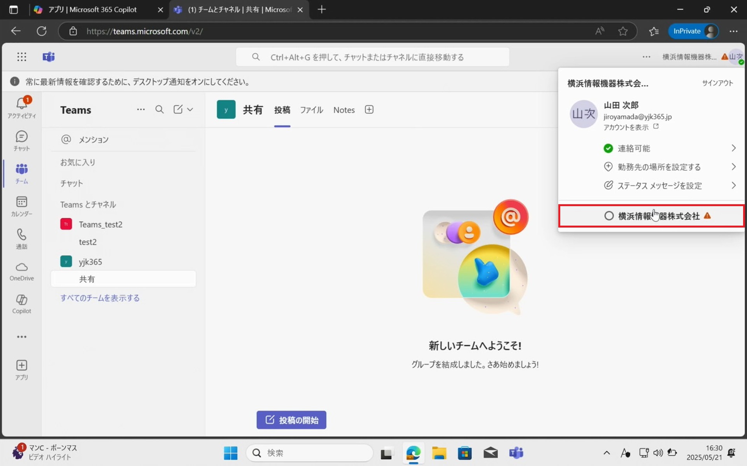Add page to favorites star icon
This screenshot has height=466, width=747.
pyautogui.click(x=623, y=31)
